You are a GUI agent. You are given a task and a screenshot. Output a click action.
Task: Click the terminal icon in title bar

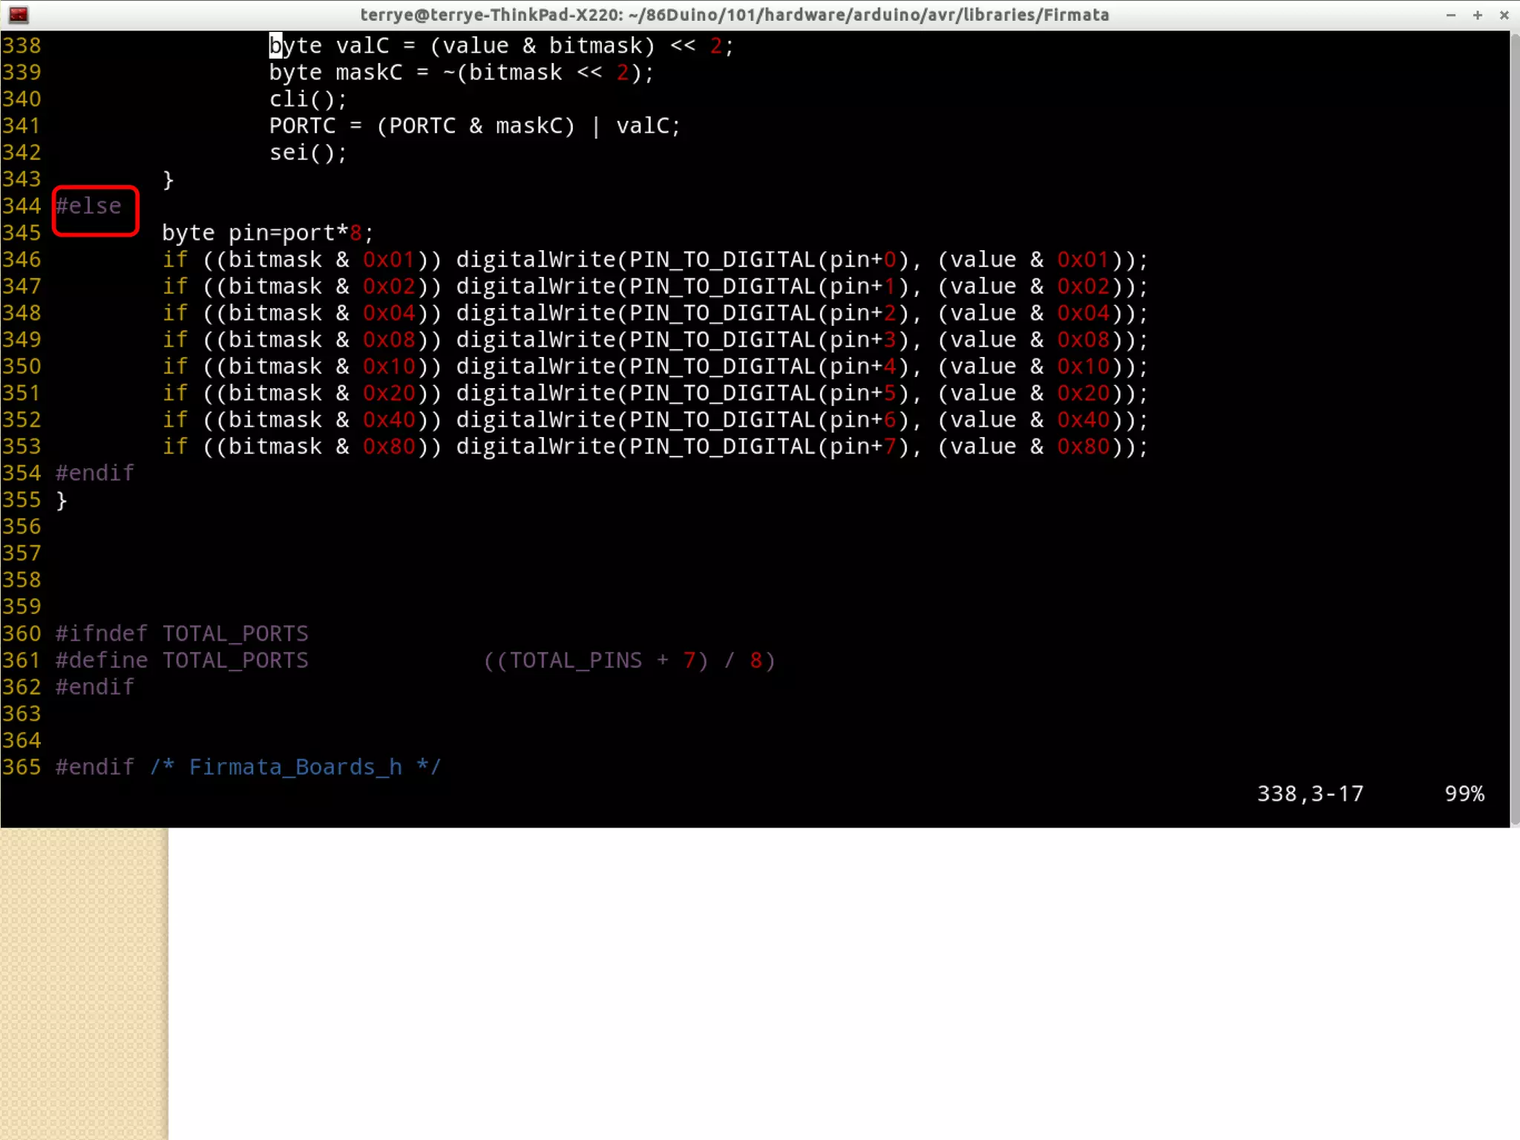tap(19, 14)
